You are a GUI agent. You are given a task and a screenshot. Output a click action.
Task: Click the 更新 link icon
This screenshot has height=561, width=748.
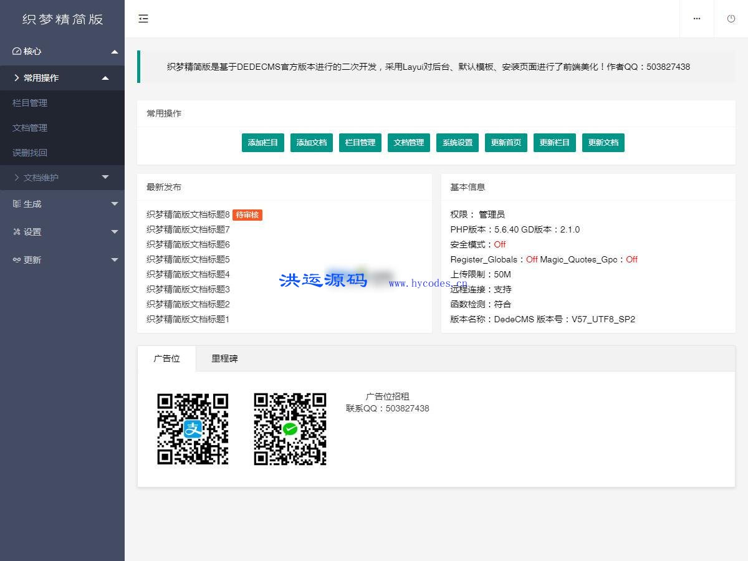(17, 260)
